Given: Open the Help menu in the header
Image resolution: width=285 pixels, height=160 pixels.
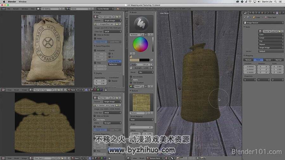Looking at the screenshot, I should pyautogui.click(x=33, y=9).
